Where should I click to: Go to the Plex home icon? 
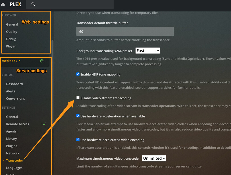click(3, 4)
